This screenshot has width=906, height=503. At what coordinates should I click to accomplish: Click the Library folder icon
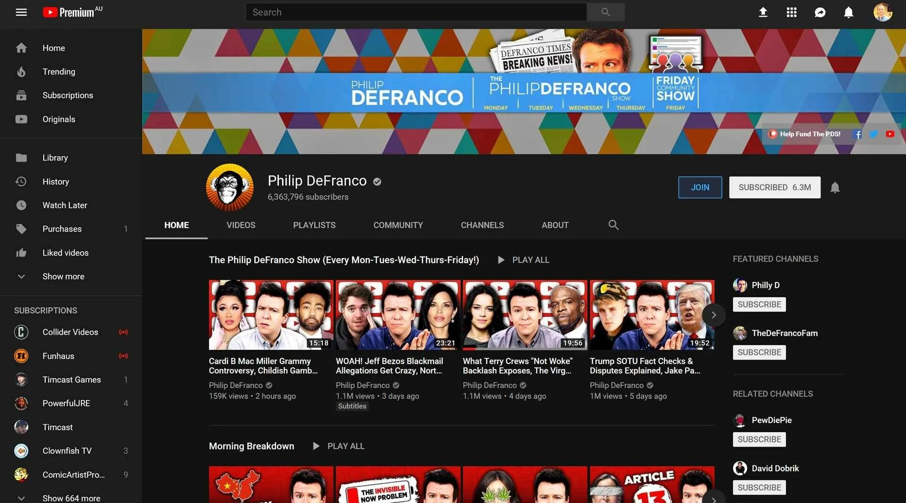coord(21,158)
